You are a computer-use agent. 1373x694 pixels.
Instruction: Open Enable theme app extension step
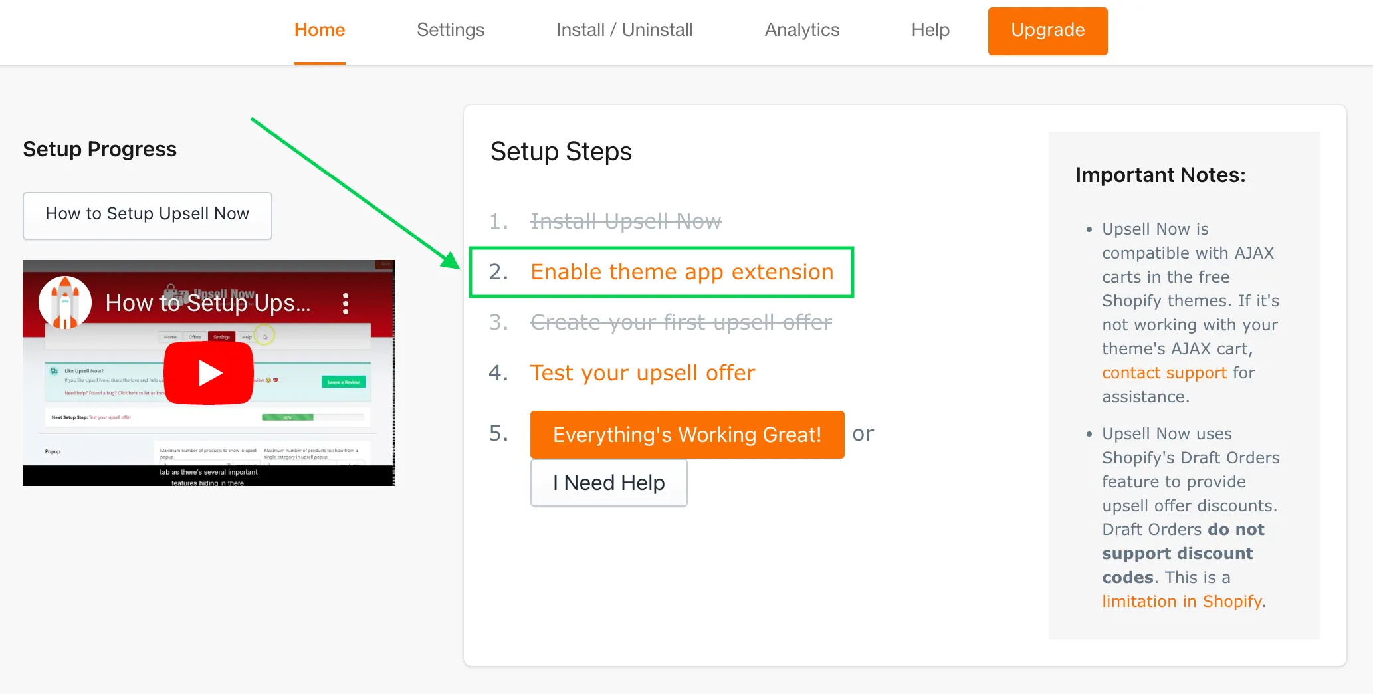pos(682,272)
